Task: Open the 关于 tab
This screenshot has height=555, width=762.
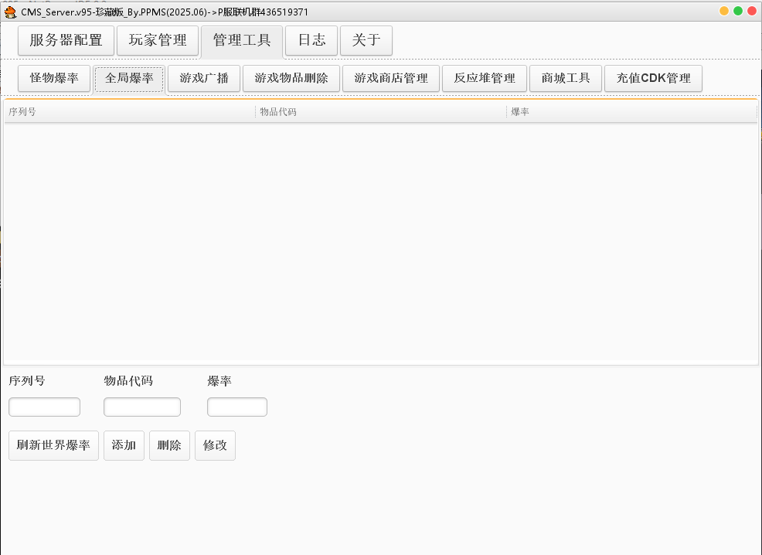Action: coord(366,40)
